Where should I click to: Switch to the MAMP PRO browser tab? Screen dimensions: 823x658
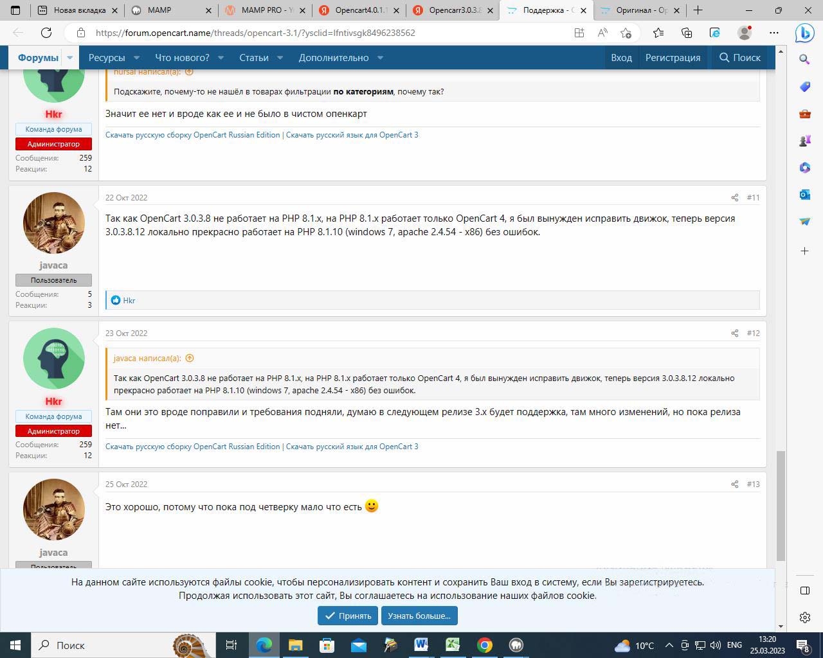tap(265, 10)
